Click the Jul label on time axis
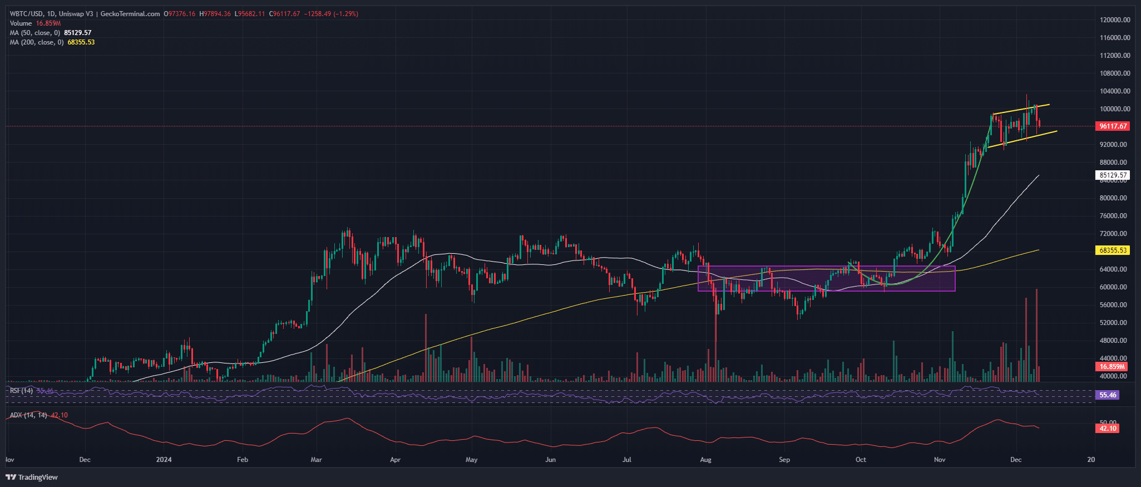This screenshot has height=487, width=1141. pyautogui.click(x=627, y=460)
